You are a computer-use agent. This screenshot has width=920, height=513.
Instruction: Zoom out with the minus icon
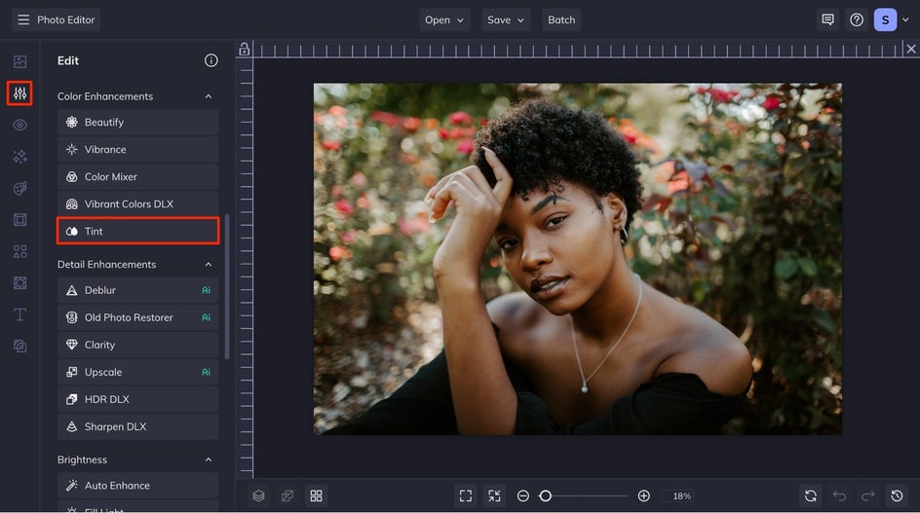pos(523,496)
